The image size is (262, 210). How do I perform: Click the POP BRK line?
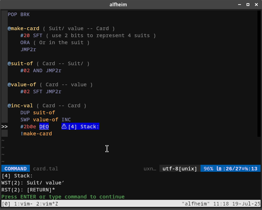pos(19,14)
